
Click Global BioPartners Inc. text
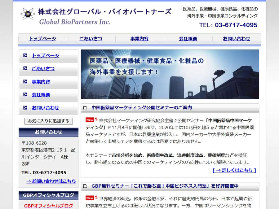pos(75,22)
